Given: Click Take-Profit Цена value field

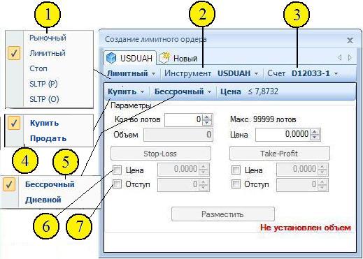Looking at the screenshot, I should point(297,170).
